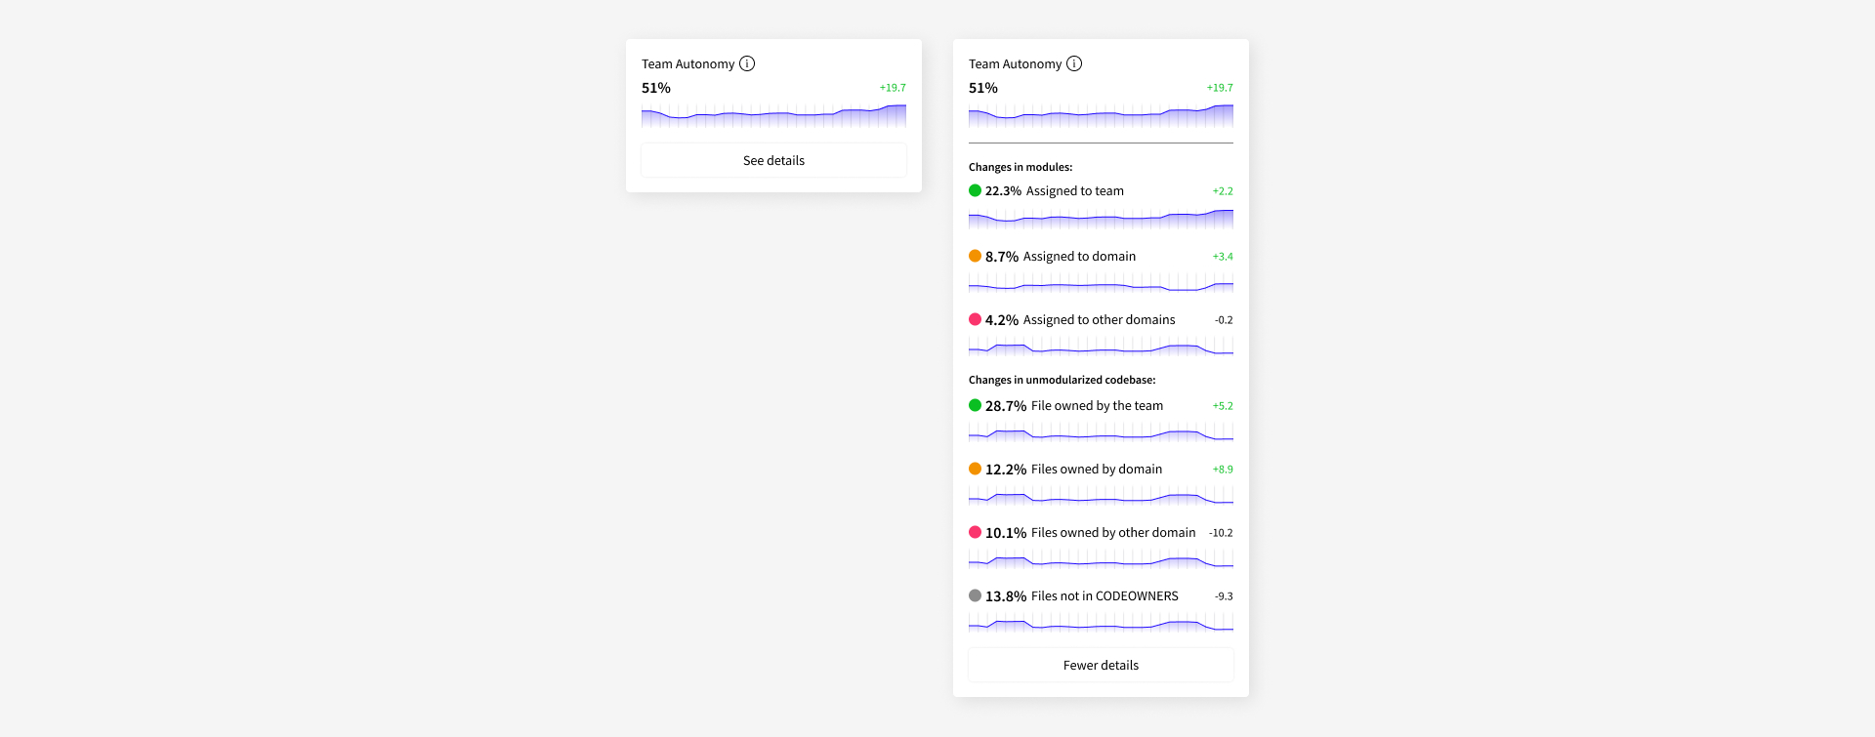Click red dot beside Assigned to other domains
Image resolution: width=1875 pixels, height=737 pixels.
[x=975, y=319]
